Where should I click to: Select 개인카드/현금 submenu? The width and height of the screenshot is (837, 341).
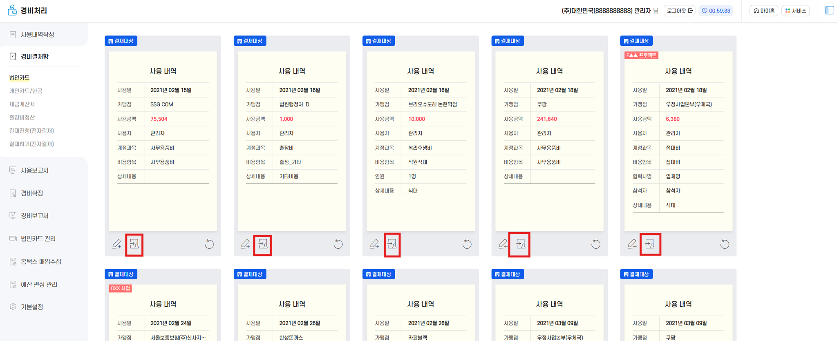(x=26, y=91)
